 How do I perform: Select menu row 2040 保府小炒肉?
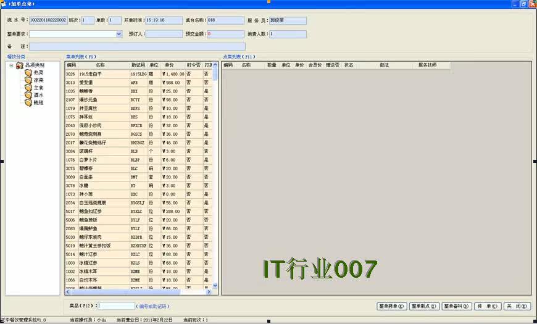pos(139,125)
